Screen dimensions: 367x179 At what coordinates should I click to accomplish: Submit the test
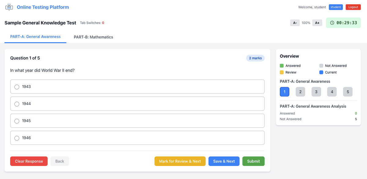pos(253,161)
